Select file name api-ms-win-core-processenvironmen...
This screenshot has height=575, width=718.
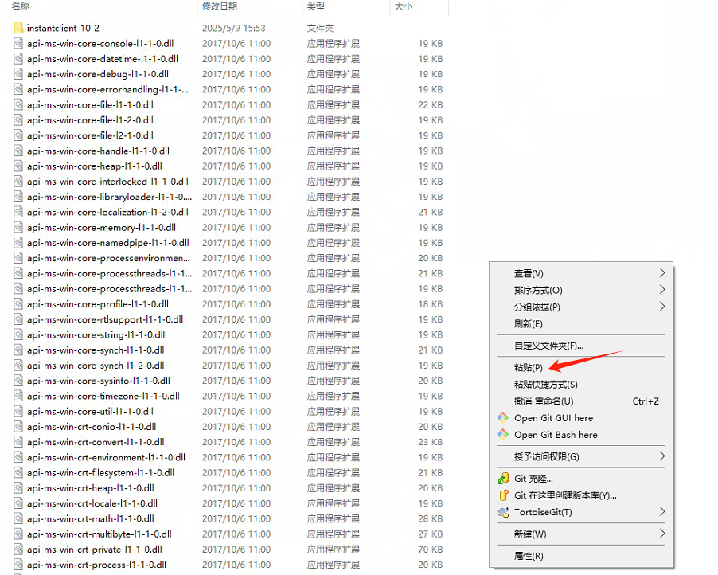pyautogui.click(x=108, y=258)
